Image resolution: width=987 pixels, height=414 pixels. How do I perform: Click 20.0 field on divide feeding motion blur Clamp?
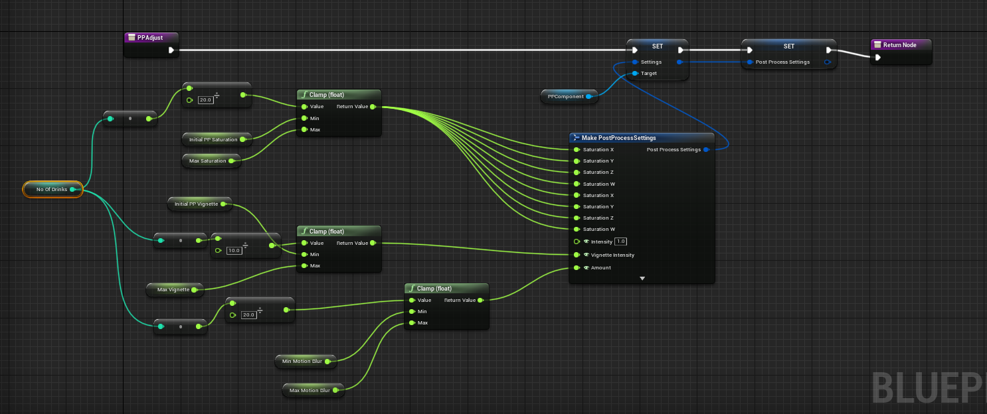click(249, 315)
